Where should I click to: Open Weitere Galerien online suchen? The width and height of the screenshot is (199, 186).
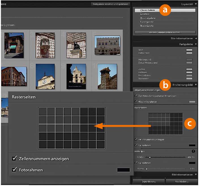click(165, 33)
